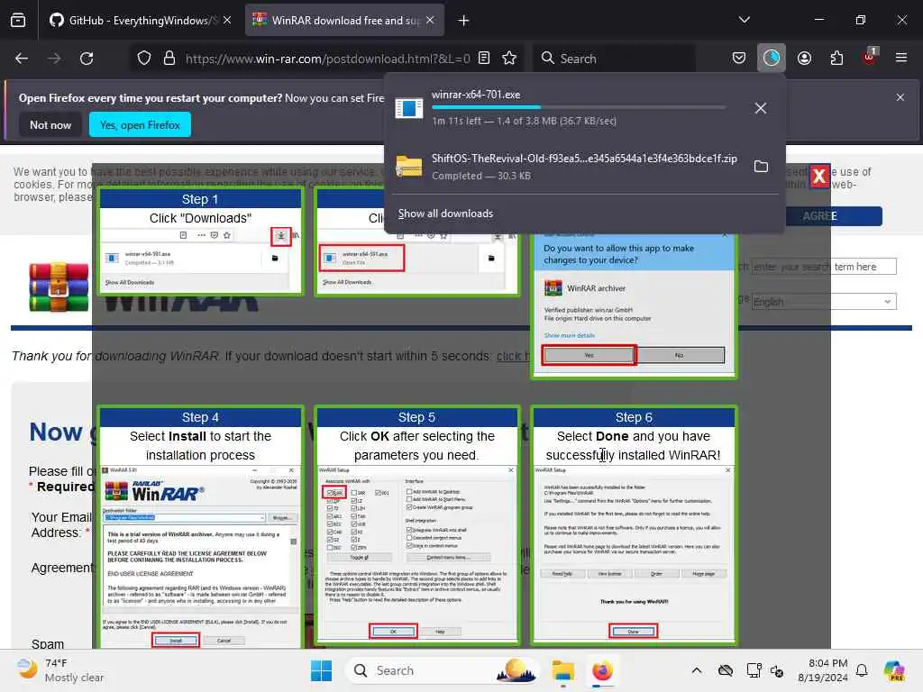Open uBlock Origin extension icon

coord(870,57)
